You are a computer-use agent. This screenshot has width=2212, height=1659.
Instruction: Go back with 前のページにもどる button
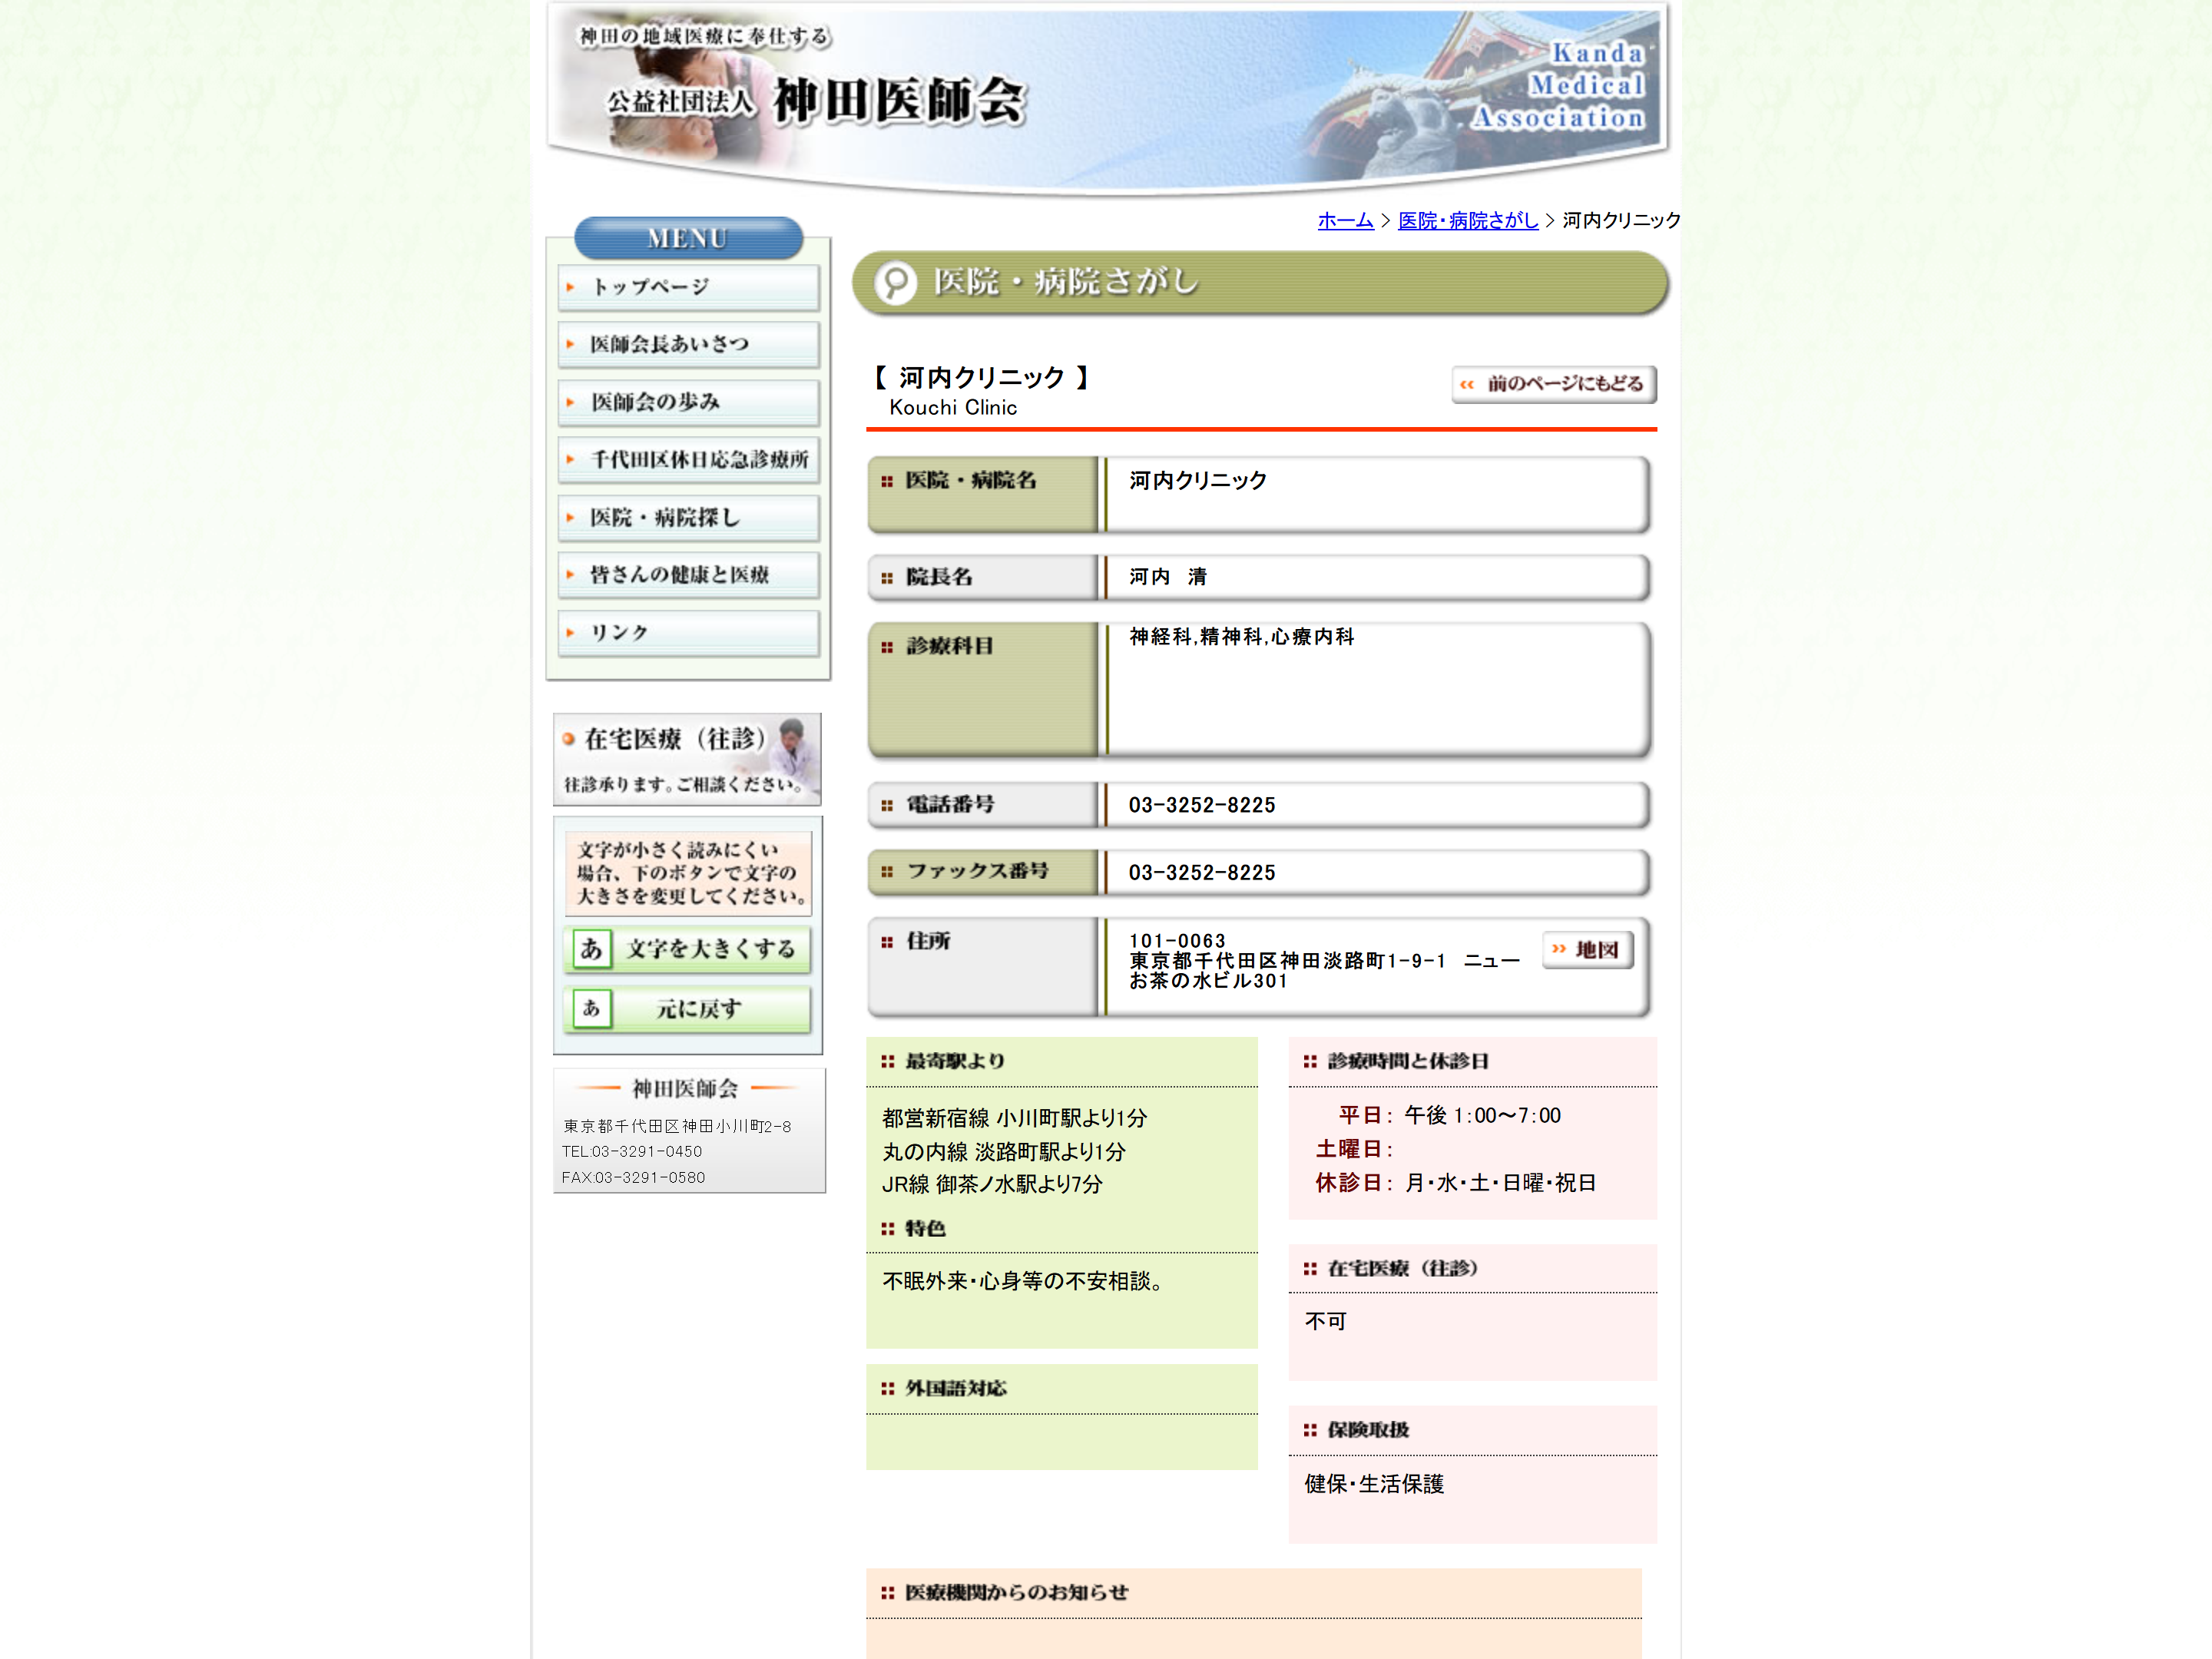[x=1554, y=384]
